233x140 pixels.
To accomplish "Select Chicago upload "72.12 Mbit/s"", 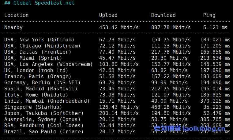I will pos(117,46).
